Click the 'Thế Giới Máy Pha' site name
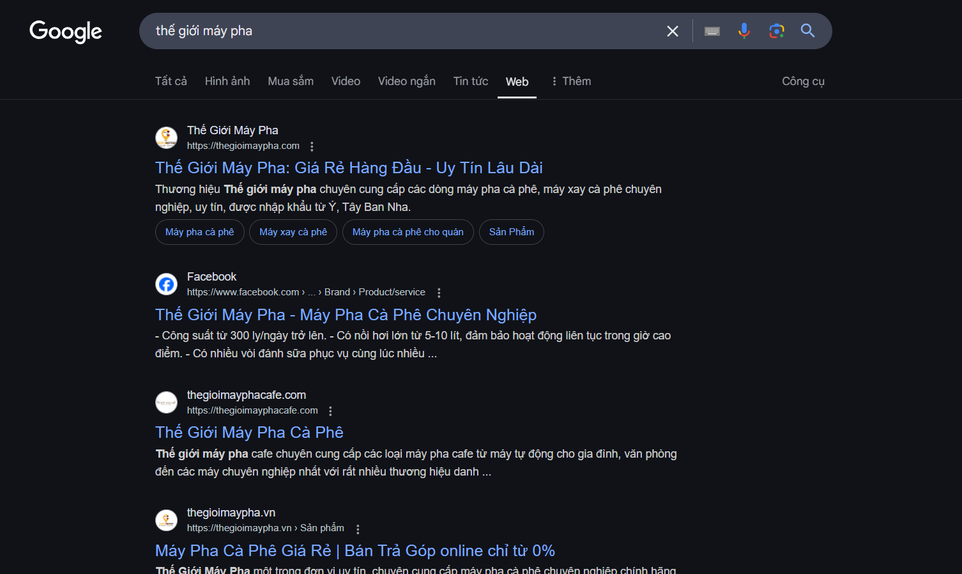Image resolution: width=962 pixels, height=574 pixels. [x=233, y=130]
